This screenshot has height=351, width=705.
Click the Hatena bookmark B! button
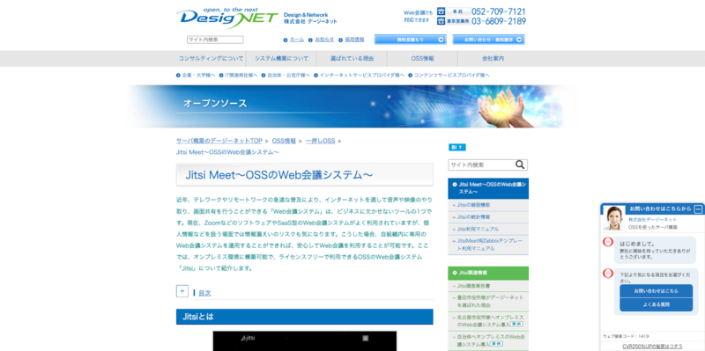(456, 147)
